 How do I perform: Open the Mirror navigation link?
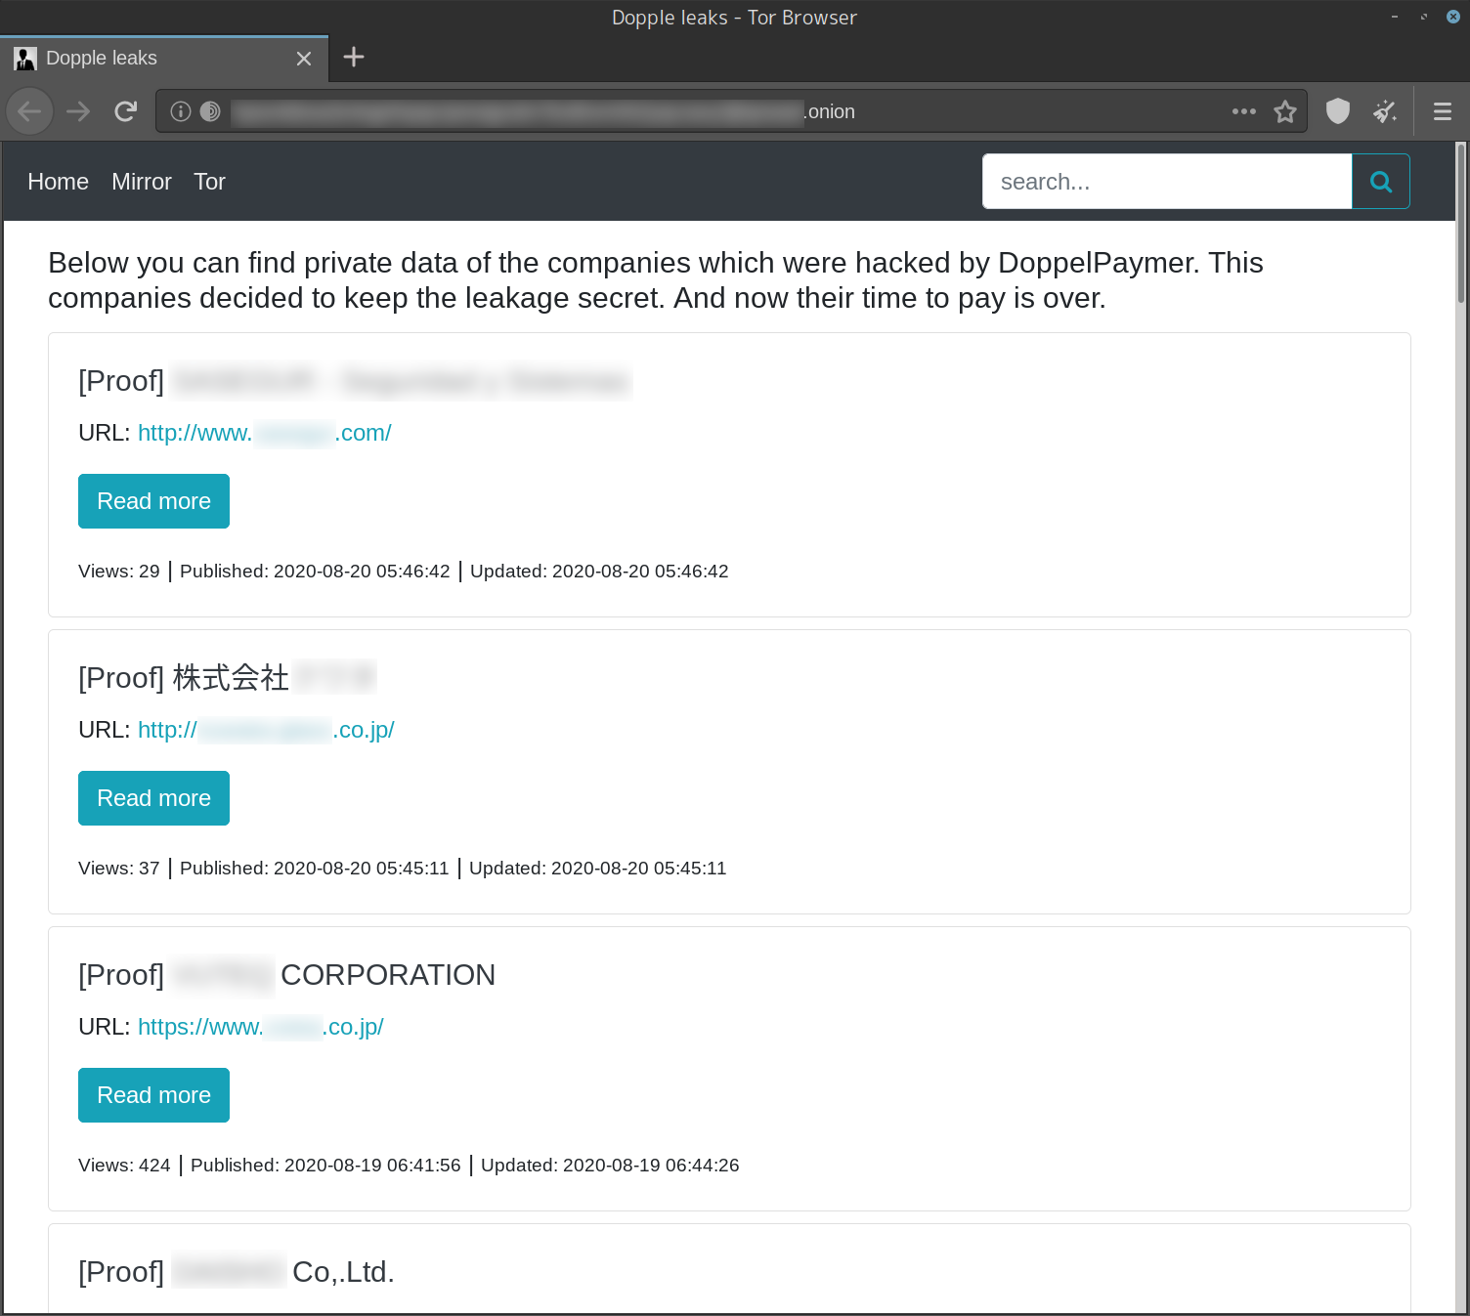tap(142, 182)
